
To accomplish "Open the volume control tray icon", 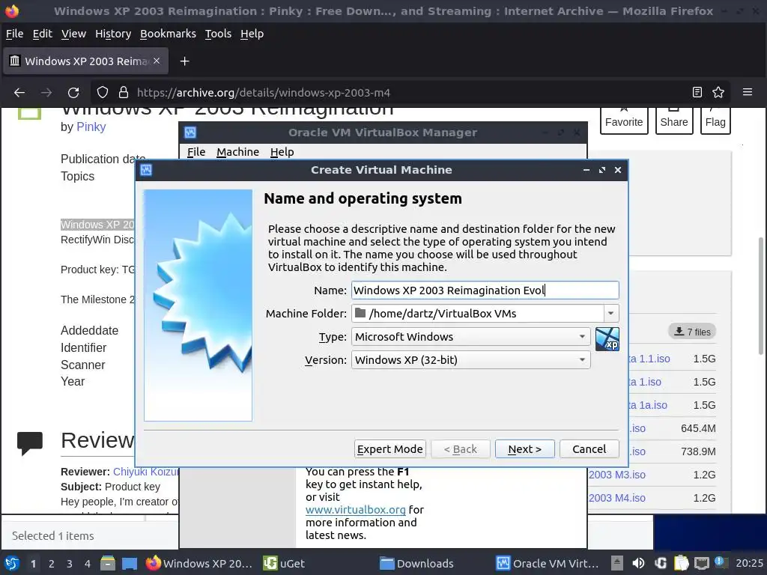I will tap(638, 563).
